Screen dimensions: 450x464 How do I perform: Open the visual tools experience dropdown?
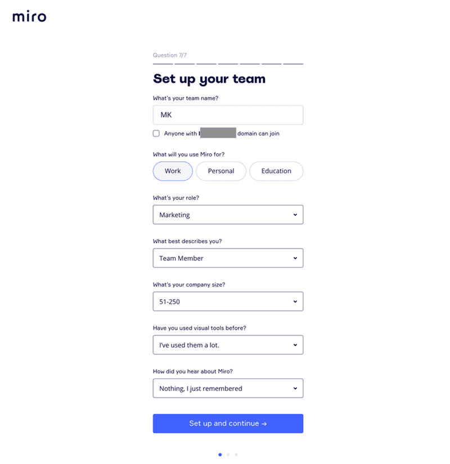click(x=228, y=345)
